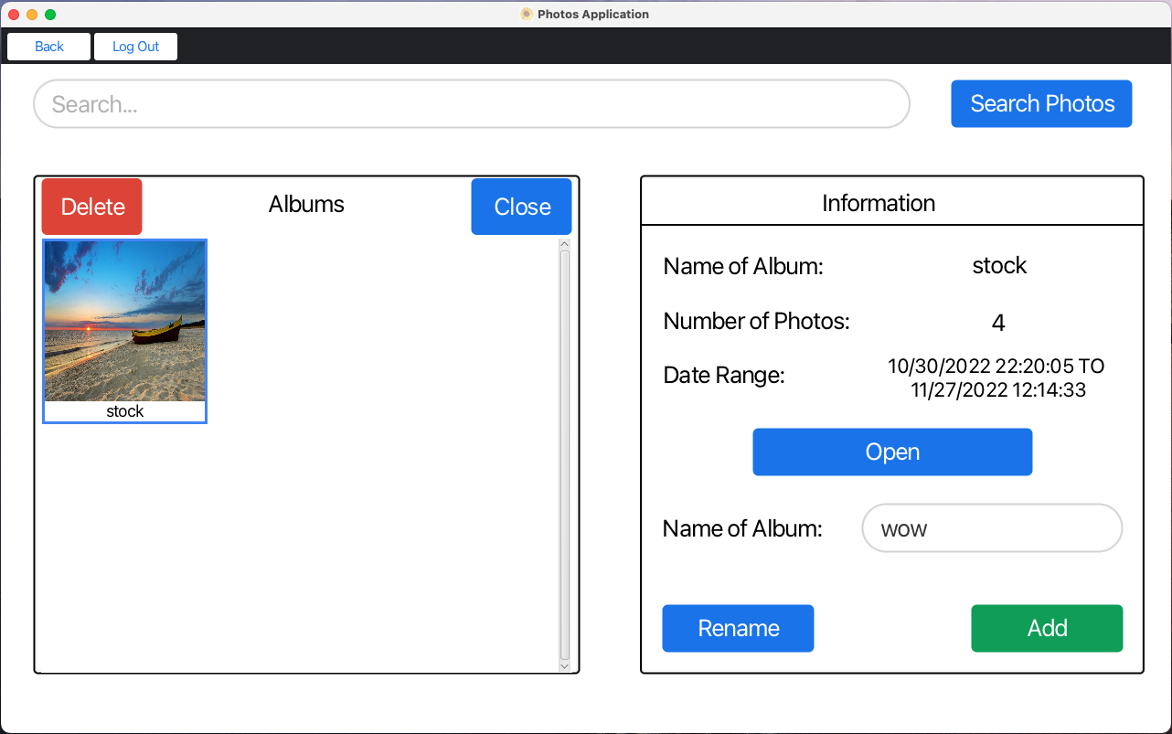The height and width of the screenshot is (734, 1172).
Task: Add a new album named wow
Action: pyautogui.click(x=1047, y=628)
